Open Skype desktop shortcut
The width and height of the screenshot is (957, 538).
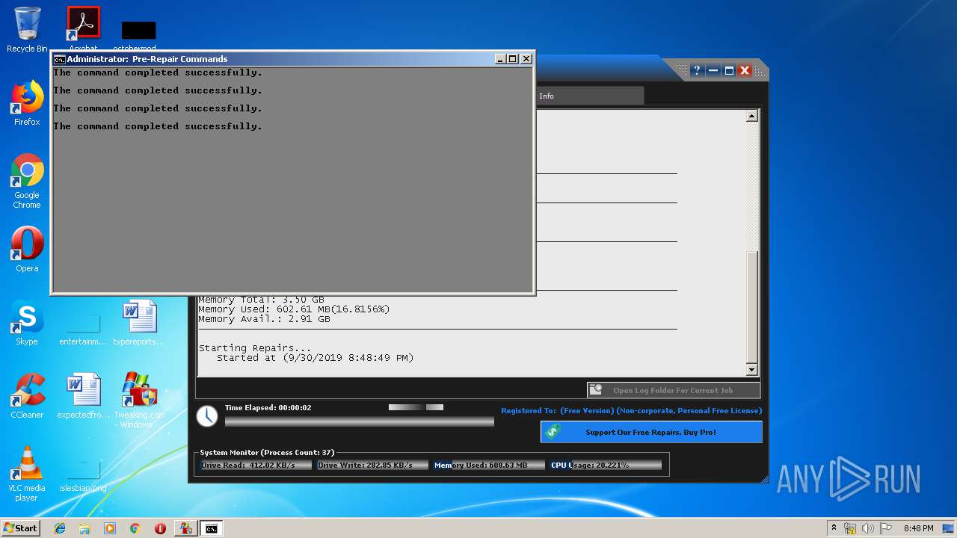(27, 323)
